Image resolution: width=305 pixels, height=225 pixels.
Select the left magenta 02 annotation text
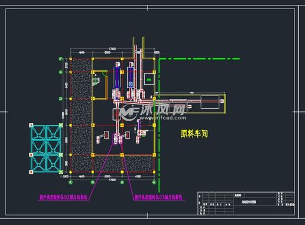[x=63, y=197]
